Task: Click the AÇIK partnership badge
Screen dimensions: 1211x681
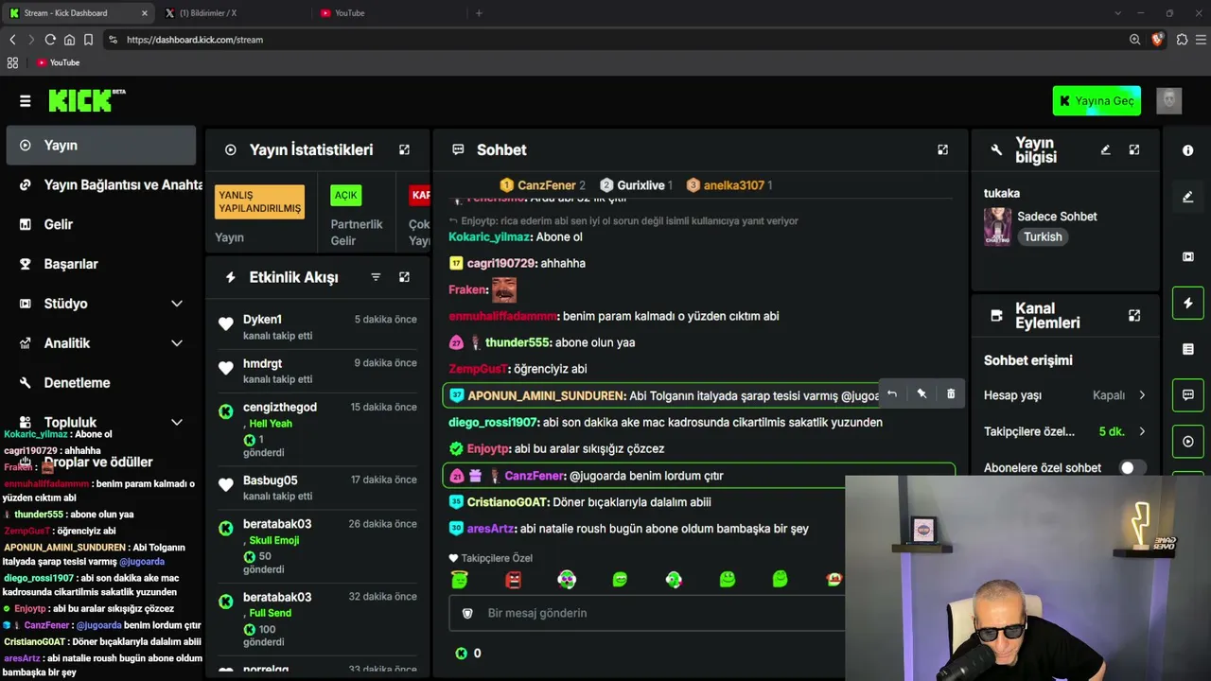Action: tap(345, 196)
